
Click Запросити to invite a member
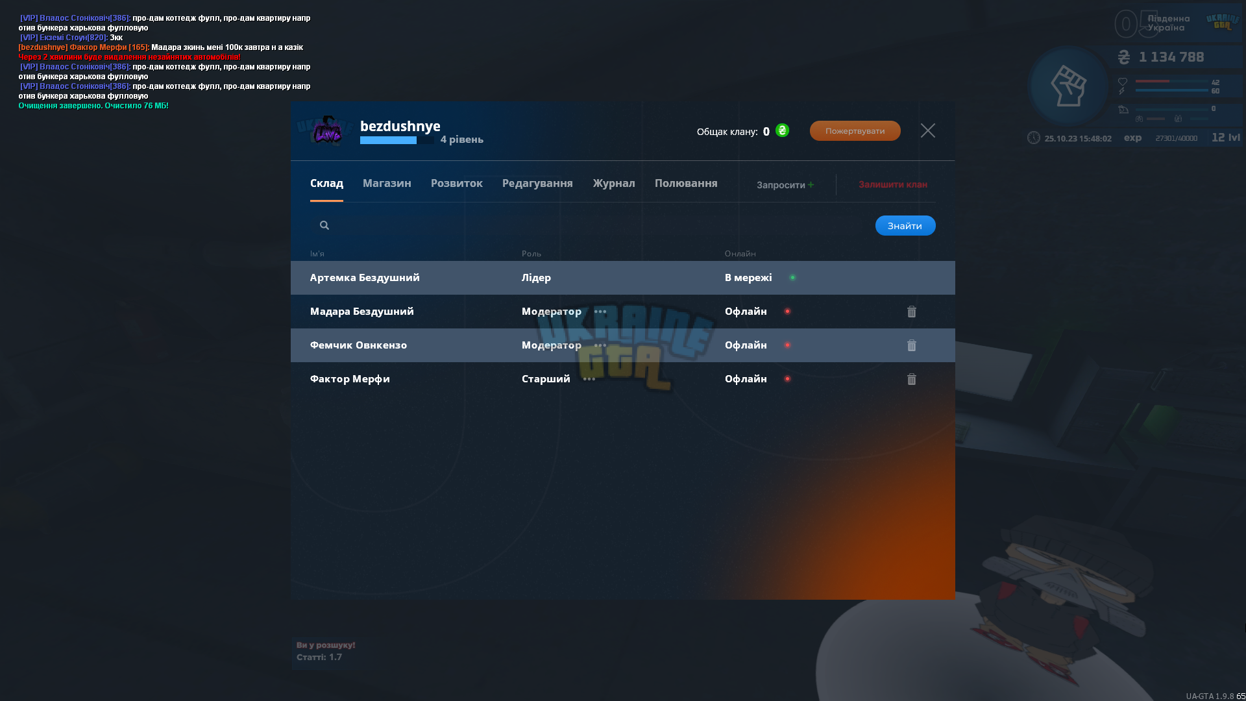[x=781, y=185]
